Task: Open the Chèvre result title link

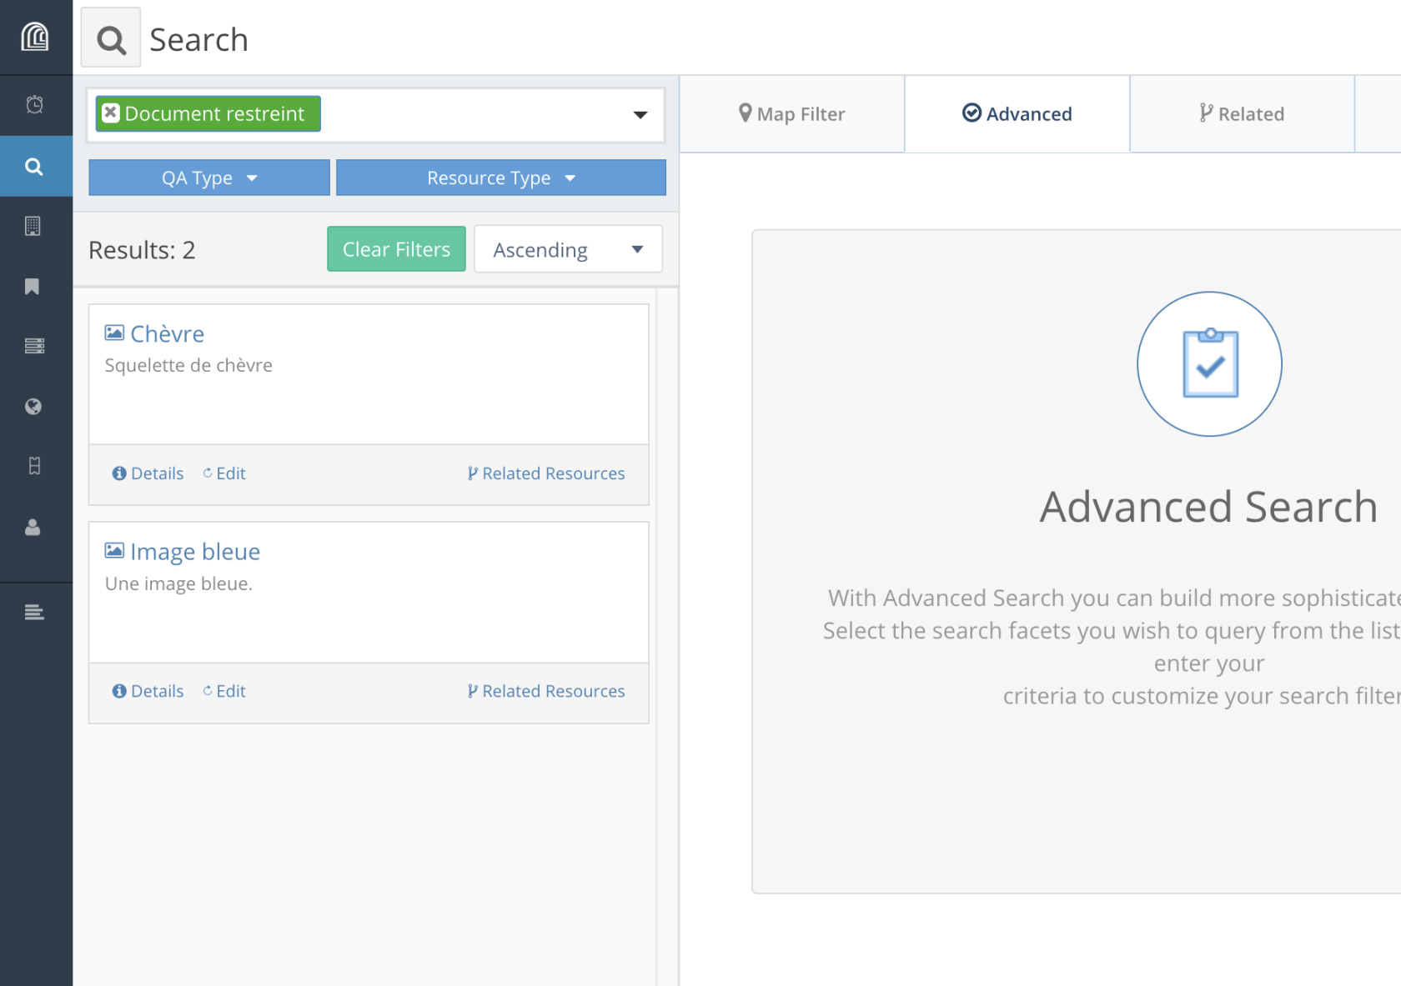Action: (x=167, y=334)
